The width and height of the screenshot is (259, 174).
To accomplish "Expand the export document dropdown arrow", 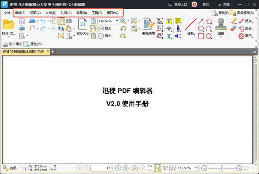I will 27,35.
